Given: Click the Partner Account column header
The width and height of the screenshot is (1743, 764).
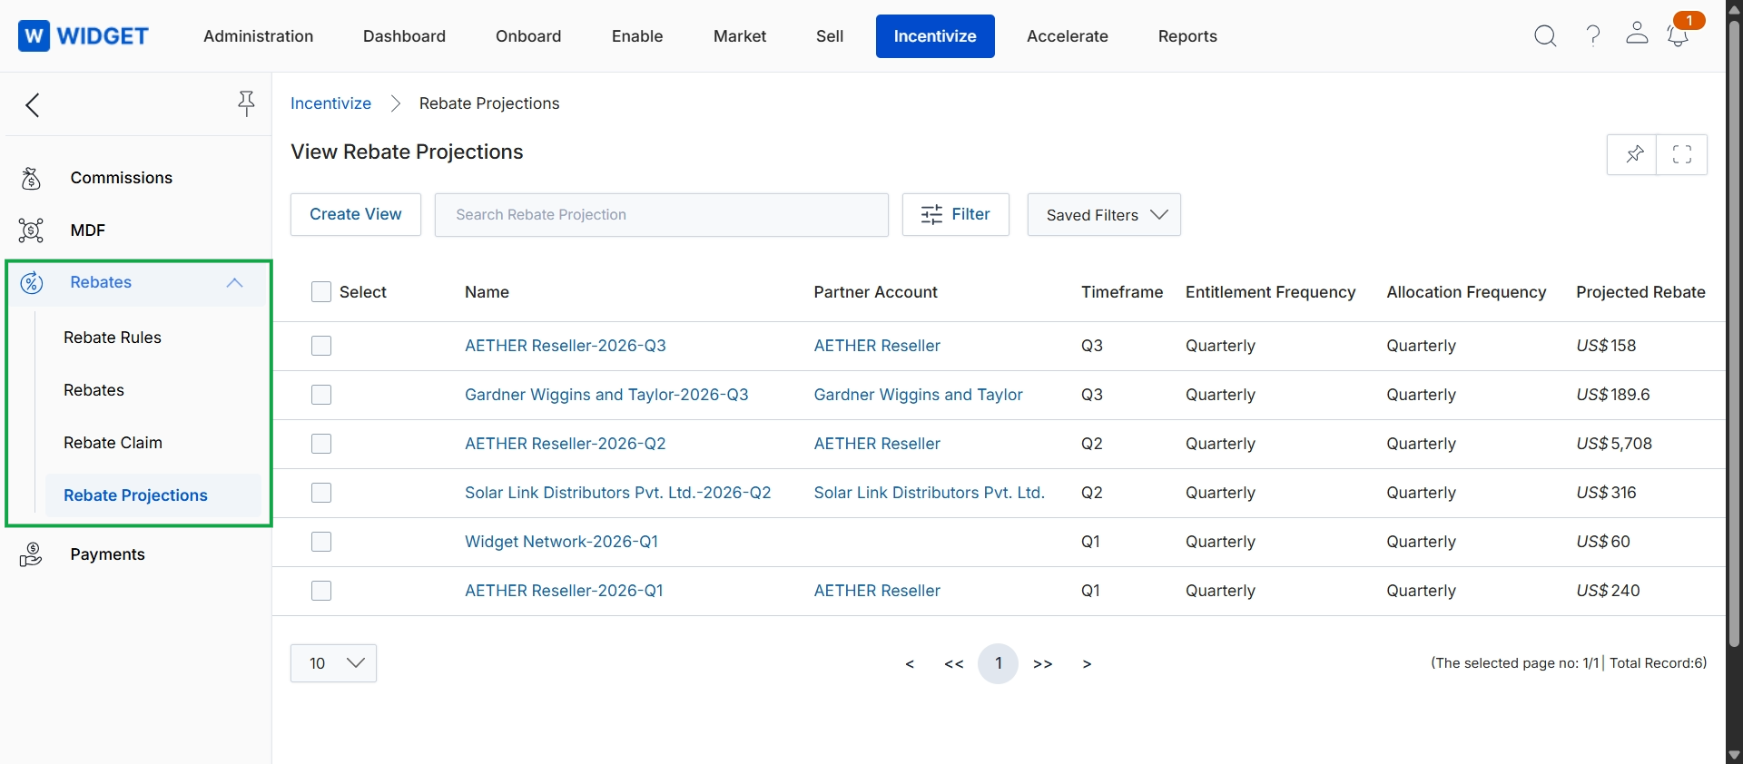Looking at the screenshot, I should point(876,292).
